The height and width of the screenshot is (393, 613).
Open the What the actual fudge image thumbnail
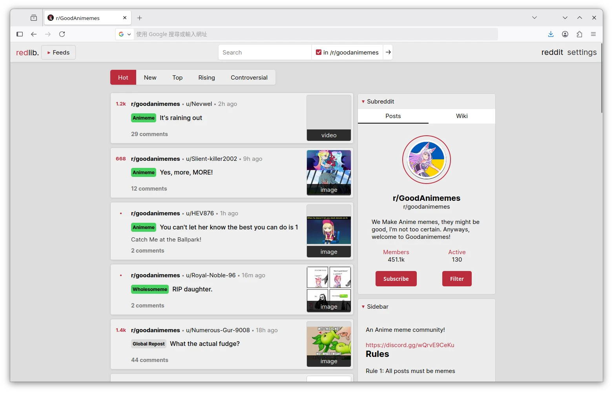click(x=329, y=344)
